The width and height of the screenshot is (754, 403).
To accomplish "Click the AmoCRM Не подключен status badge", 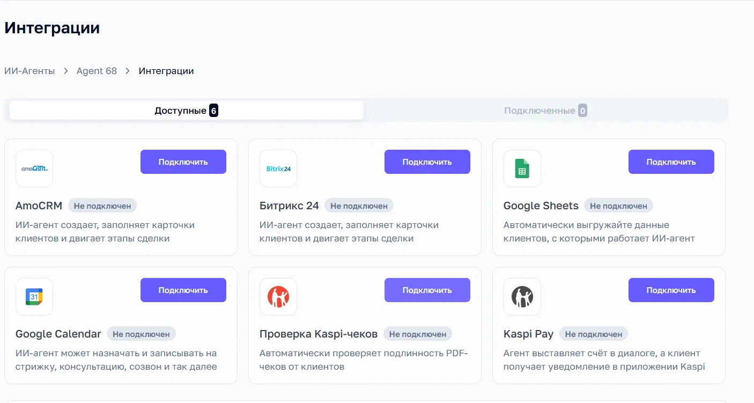I will point(102,206).
